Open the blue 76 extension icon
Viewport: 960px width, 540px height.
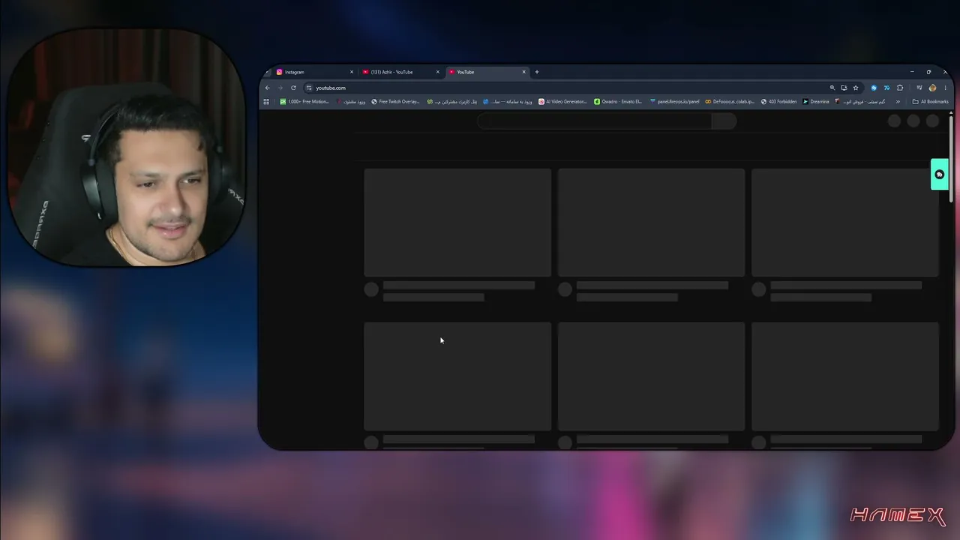click(x=886, y=88)
